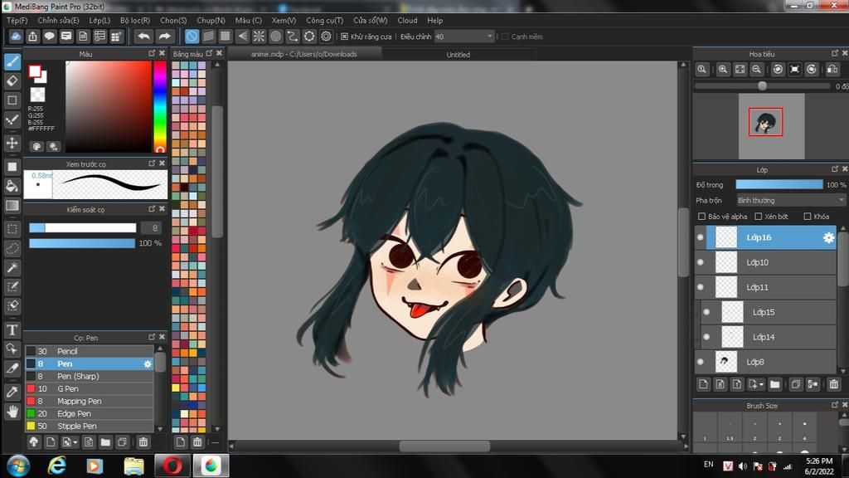Image resolution: width=849 pixels, height=478 pixels.
Task: Enable the radial snap icon
Action: click(259, 37)
